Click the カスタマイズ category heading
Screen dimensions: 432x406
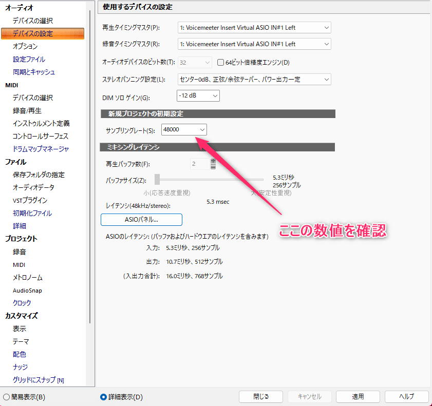21,316
